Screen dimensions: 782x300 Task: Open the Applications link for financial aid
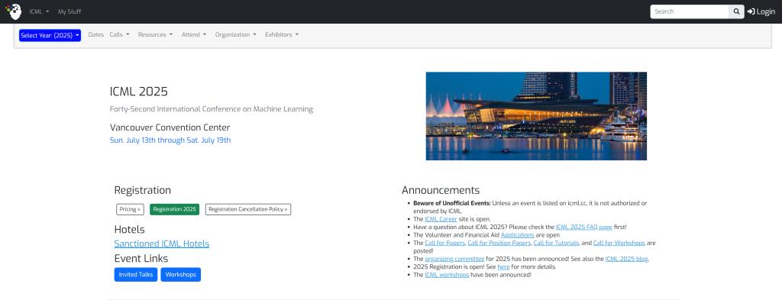tap(517, 234)
